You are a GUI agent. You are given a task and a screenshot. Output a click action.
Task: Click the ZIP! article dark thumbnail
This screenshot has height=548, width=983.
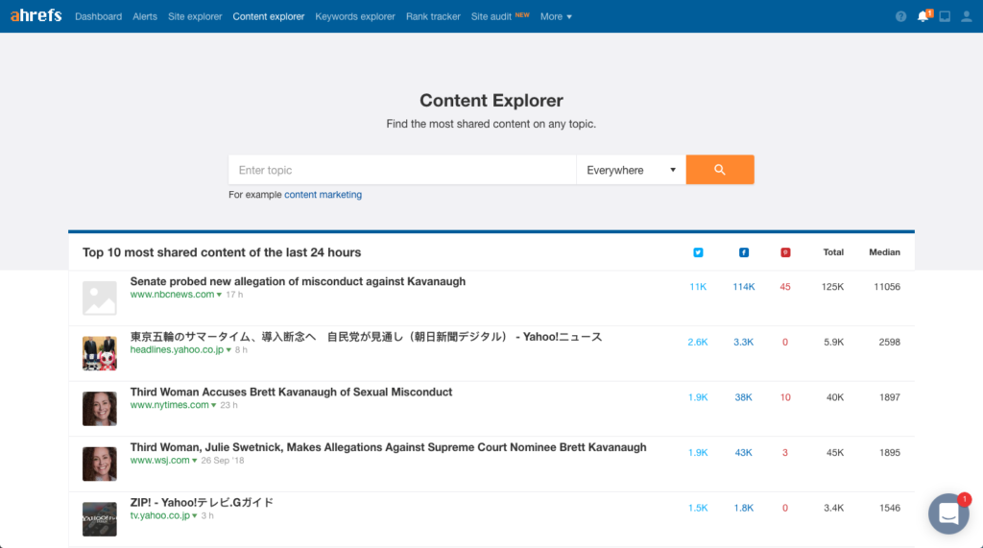click(100, 518)
